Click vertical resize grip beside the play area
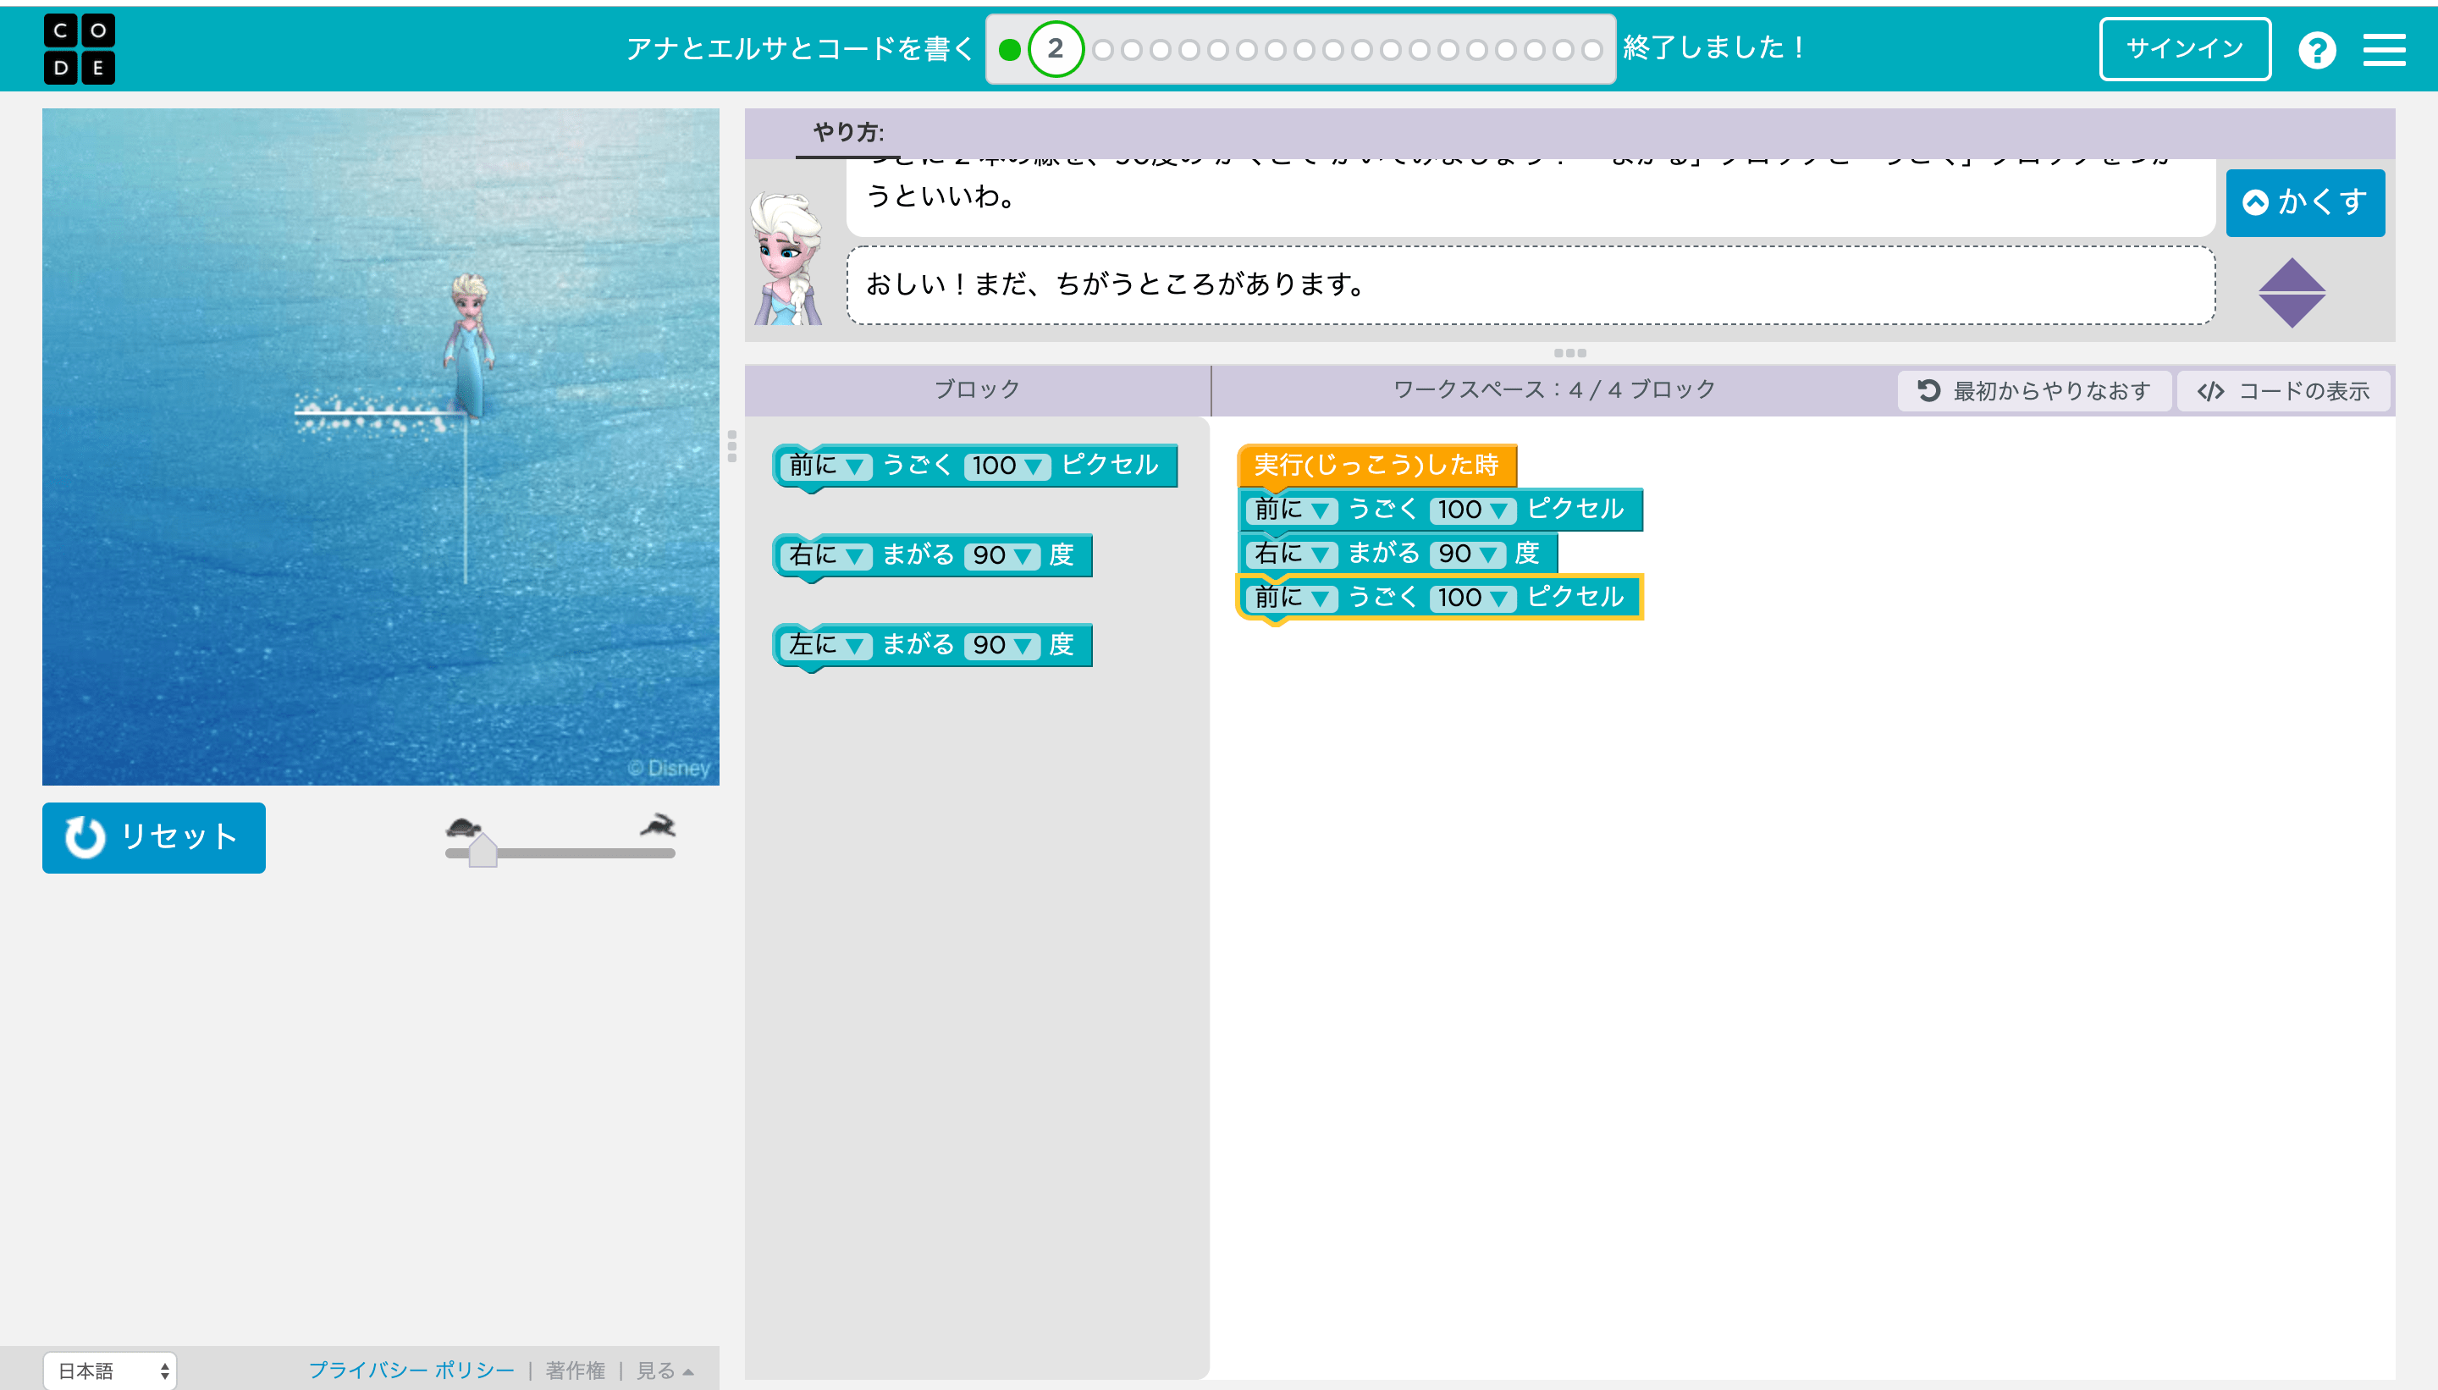 [732, 446]
